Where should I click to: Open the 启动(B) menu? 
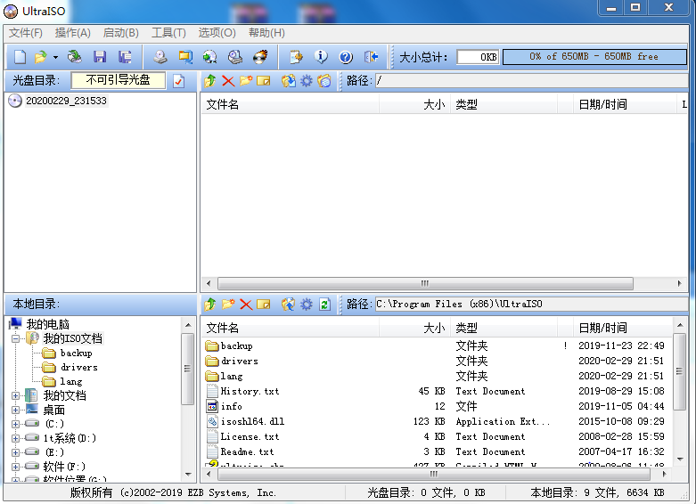tap(120, 33)
